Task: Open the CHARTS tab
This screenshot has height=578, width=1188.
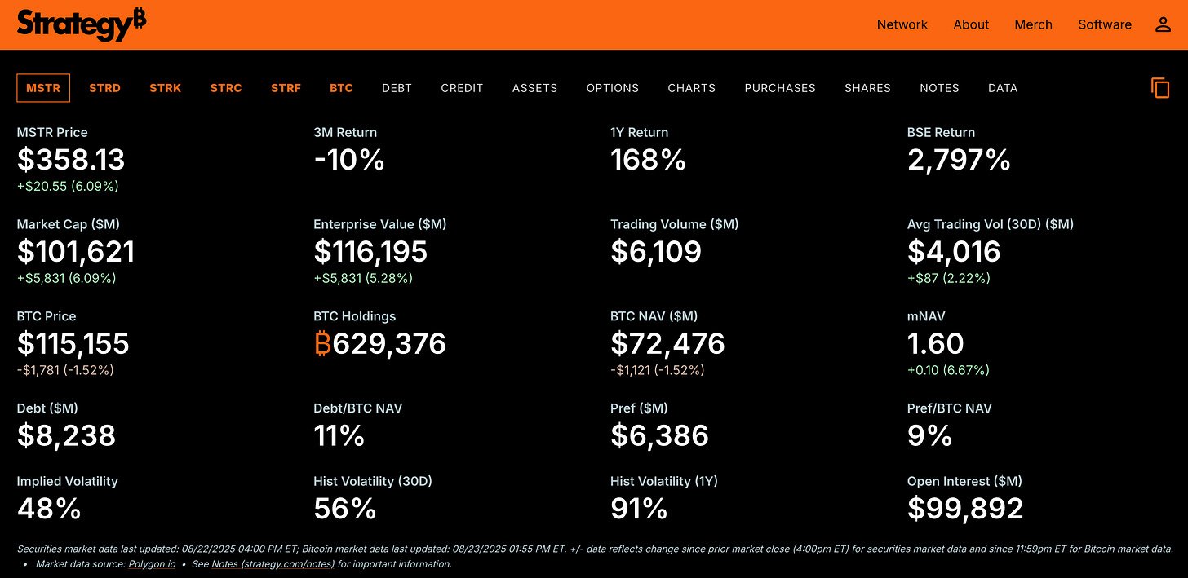Action: pyautogui.click(x=691, y=88)
